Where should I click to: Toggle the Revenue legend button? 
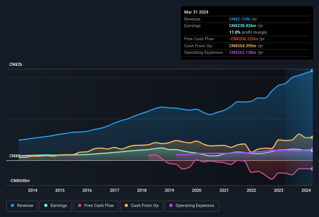point(22,206)
